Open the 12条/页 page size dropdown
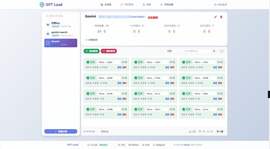Screen dimensions: 270x149 [x=106, y=131]
